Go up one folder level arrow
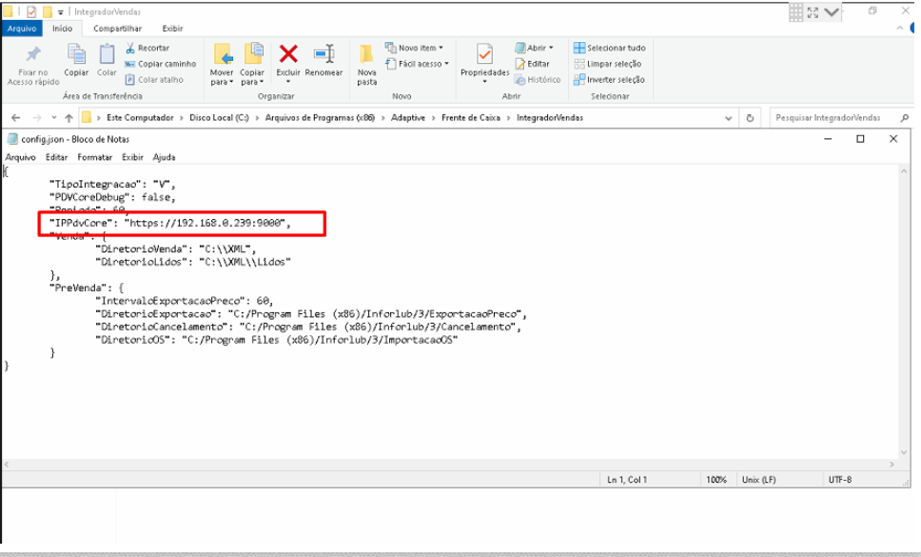This screenshot has height=557, width=921. pos(69,117)
